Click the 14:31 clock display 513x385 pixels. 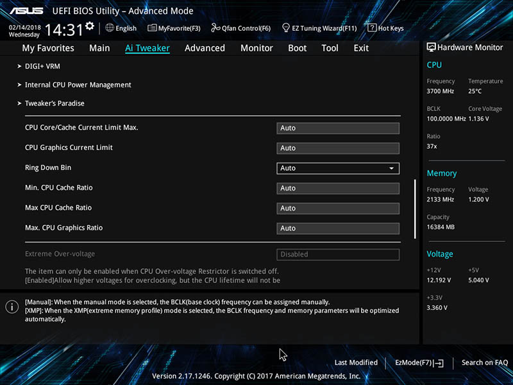coord(63,30)
